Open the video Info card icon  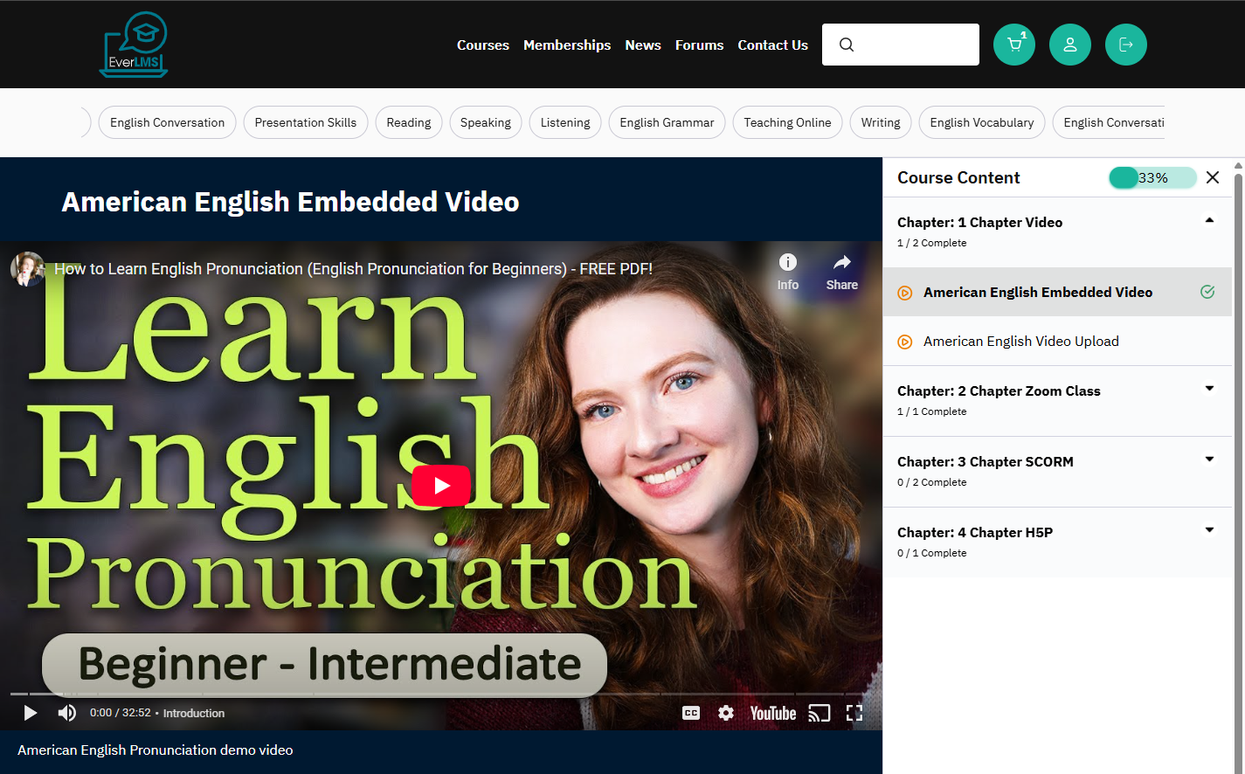click(787, 271)
